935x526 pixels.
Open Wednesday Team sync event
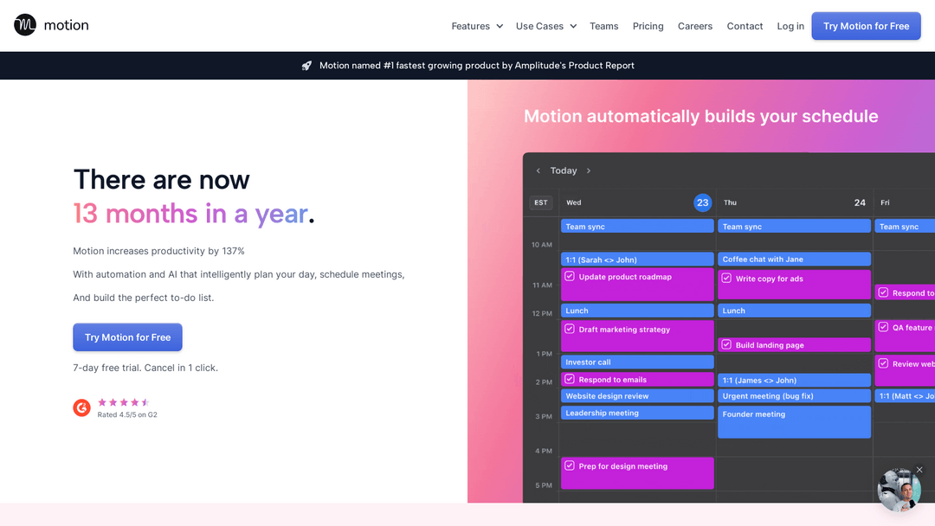click(x=637, y=227)
